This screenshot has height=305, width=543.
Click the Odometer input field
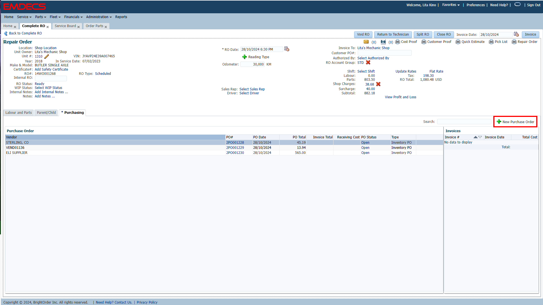click(x=252, y=64)
